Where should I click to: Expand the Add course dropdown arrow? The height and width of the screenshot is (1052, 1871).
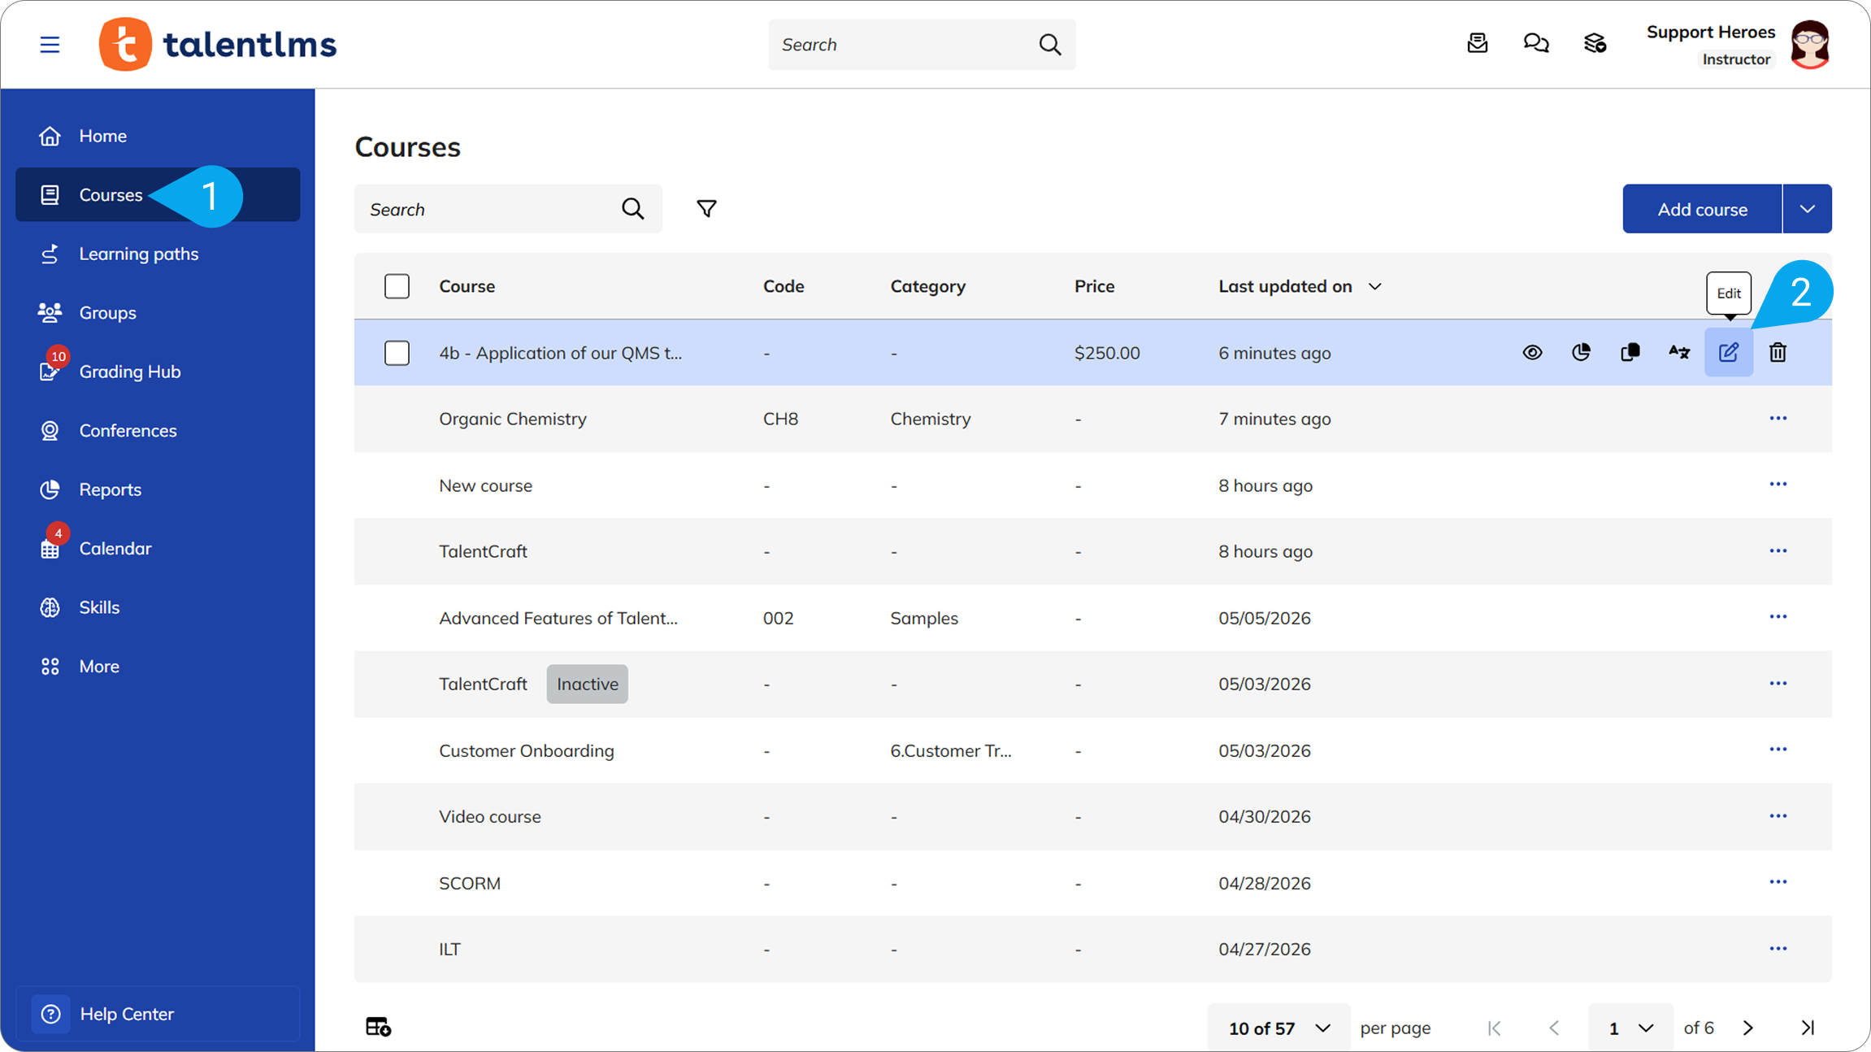point(1807,209)
